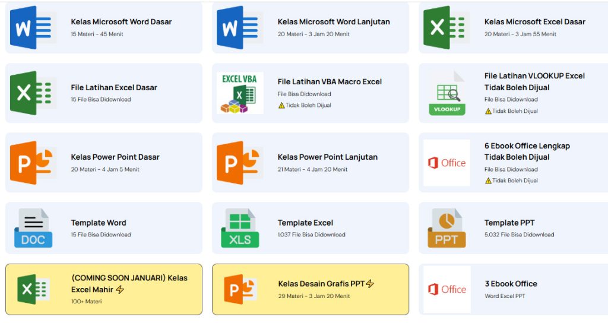The image size is (608, 323).
Task: Click the warning icon under 6 Ebook Office Lengkap
Action: (x=488, y=180)
